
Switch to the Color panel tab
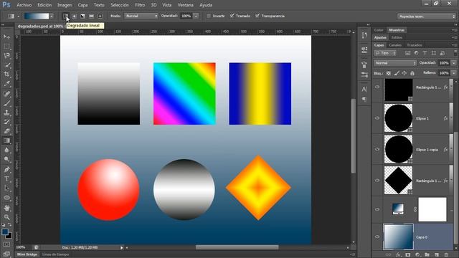coord(379,30)
